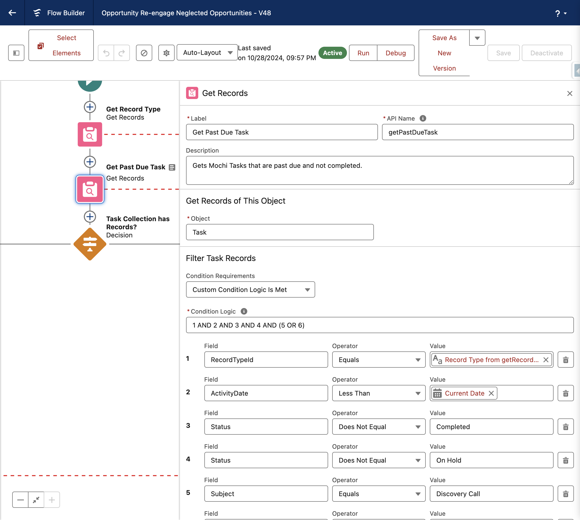
Task: Open Condition Requirements dropdown
Action: point(251,290)
